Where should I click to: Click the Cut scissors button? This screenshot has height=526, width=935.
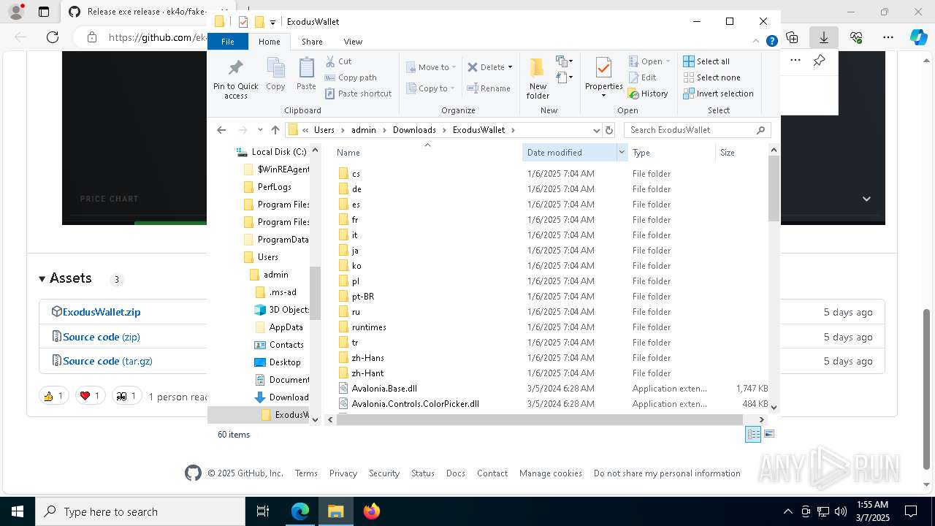point(338,61)
